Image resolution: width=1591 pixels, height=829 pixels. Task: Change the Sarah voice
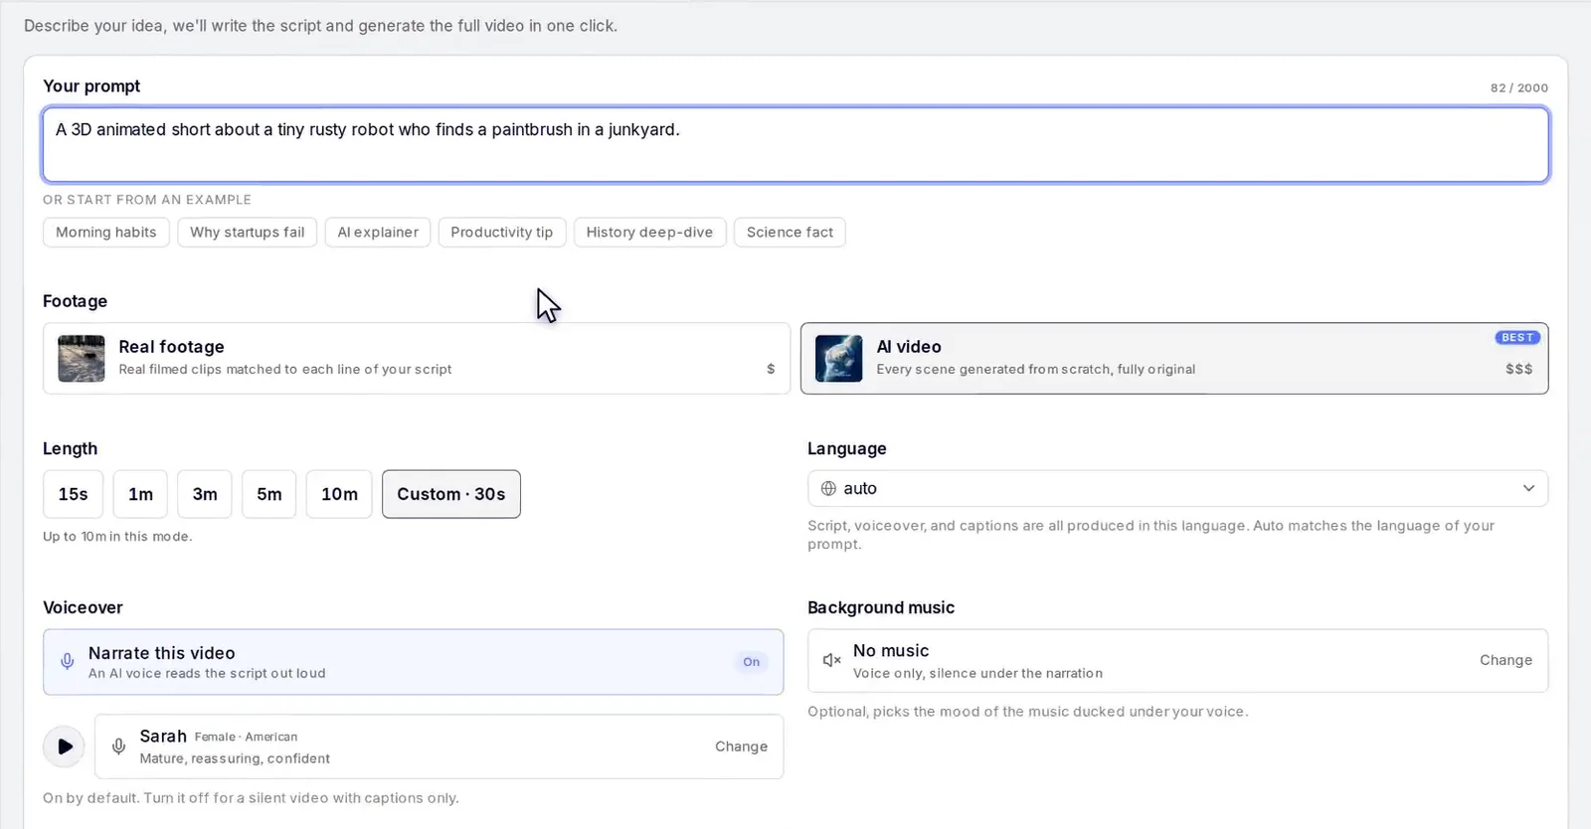tap(741, 746)
